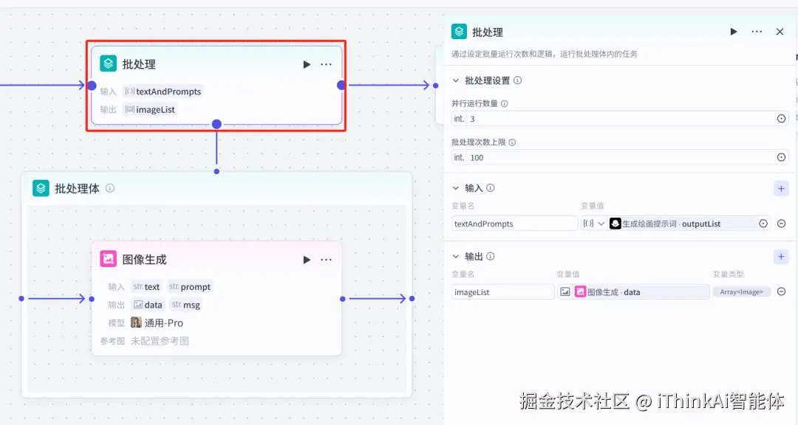Screen dimensions: 798x425
Task: Click the 生成绘画提示词 node icon in outputList reference
Action: (615, 223)
